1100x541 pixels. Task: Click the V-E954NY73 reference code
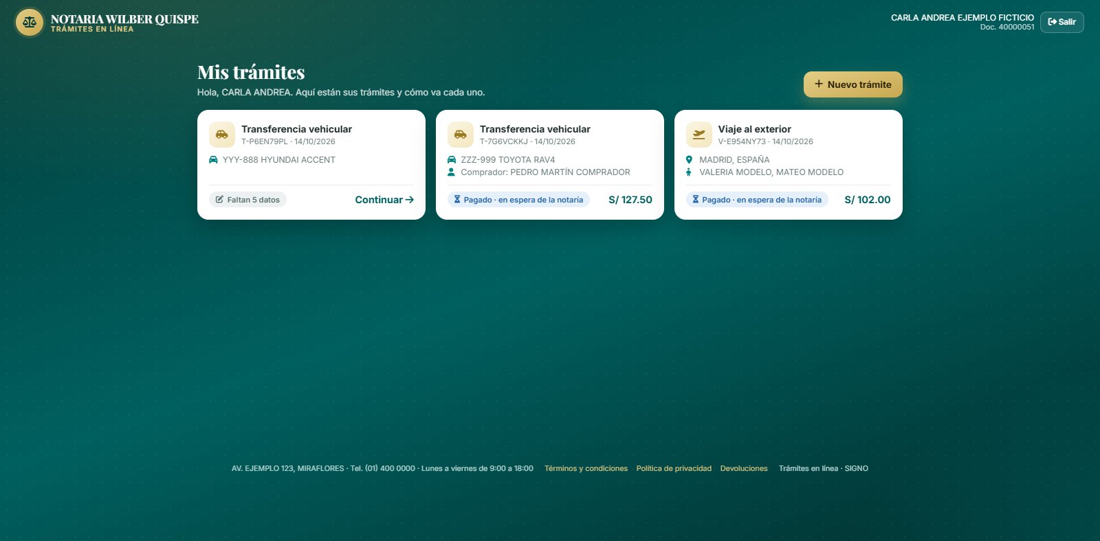point(742,141)
